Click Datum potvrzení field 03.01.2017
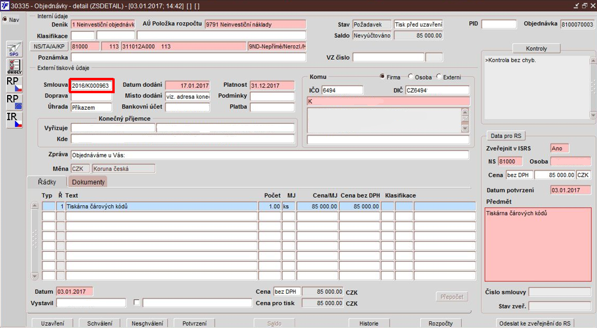The image size is (597, 328). (x=571, y=190)
